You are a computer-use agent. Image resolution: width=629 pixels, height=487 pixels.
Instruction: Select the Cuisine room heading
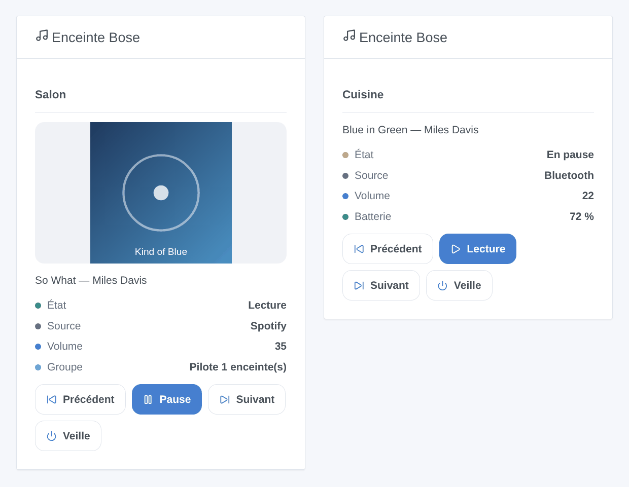(363, 95)
